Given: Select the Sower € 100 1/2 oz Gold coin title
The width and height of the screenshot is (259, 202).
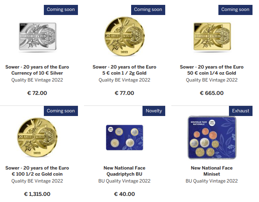Looking at the screenshot, I should tap(37, 171).
